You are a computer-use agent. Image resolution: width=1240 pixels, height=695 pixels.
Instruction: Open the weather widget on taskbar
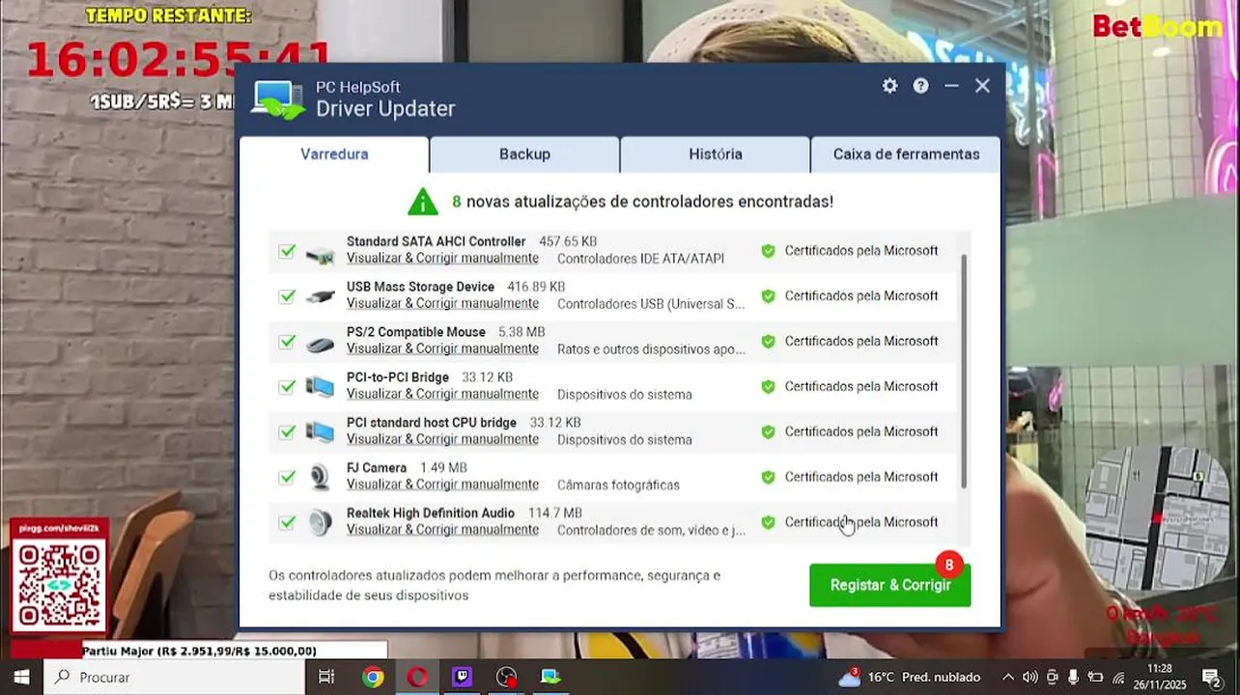point(909,677)
